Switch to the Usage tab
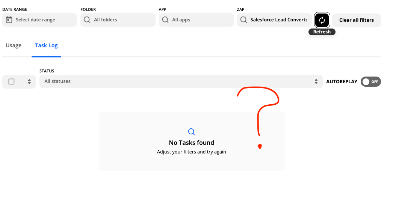 tap(14, 45)
